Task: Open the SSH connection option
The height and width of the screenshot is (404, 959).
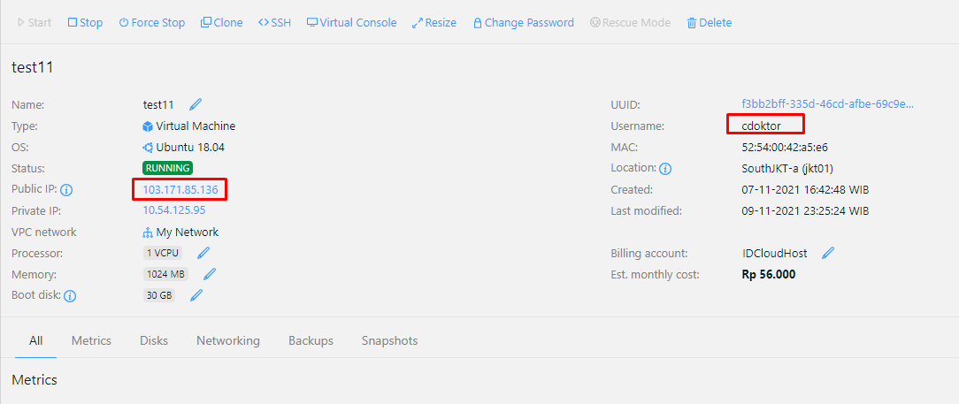Action: [x=274, y=22]
